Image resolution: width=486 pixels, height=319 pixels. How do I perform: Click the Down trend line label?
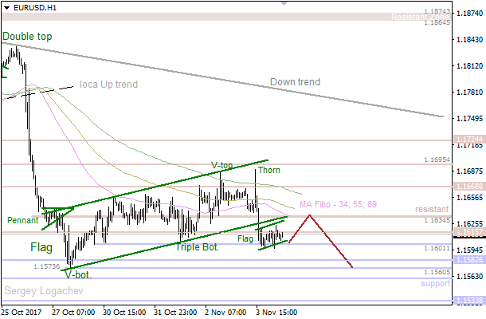tap(295, 81)
